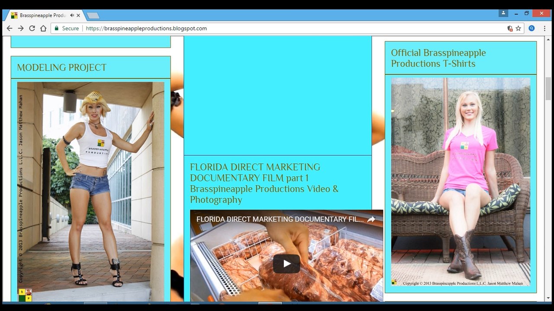The height and width of the screenshot is (311, 554).
Task: Click the vertical page scrollbar thumb
Action: (548, 89)
